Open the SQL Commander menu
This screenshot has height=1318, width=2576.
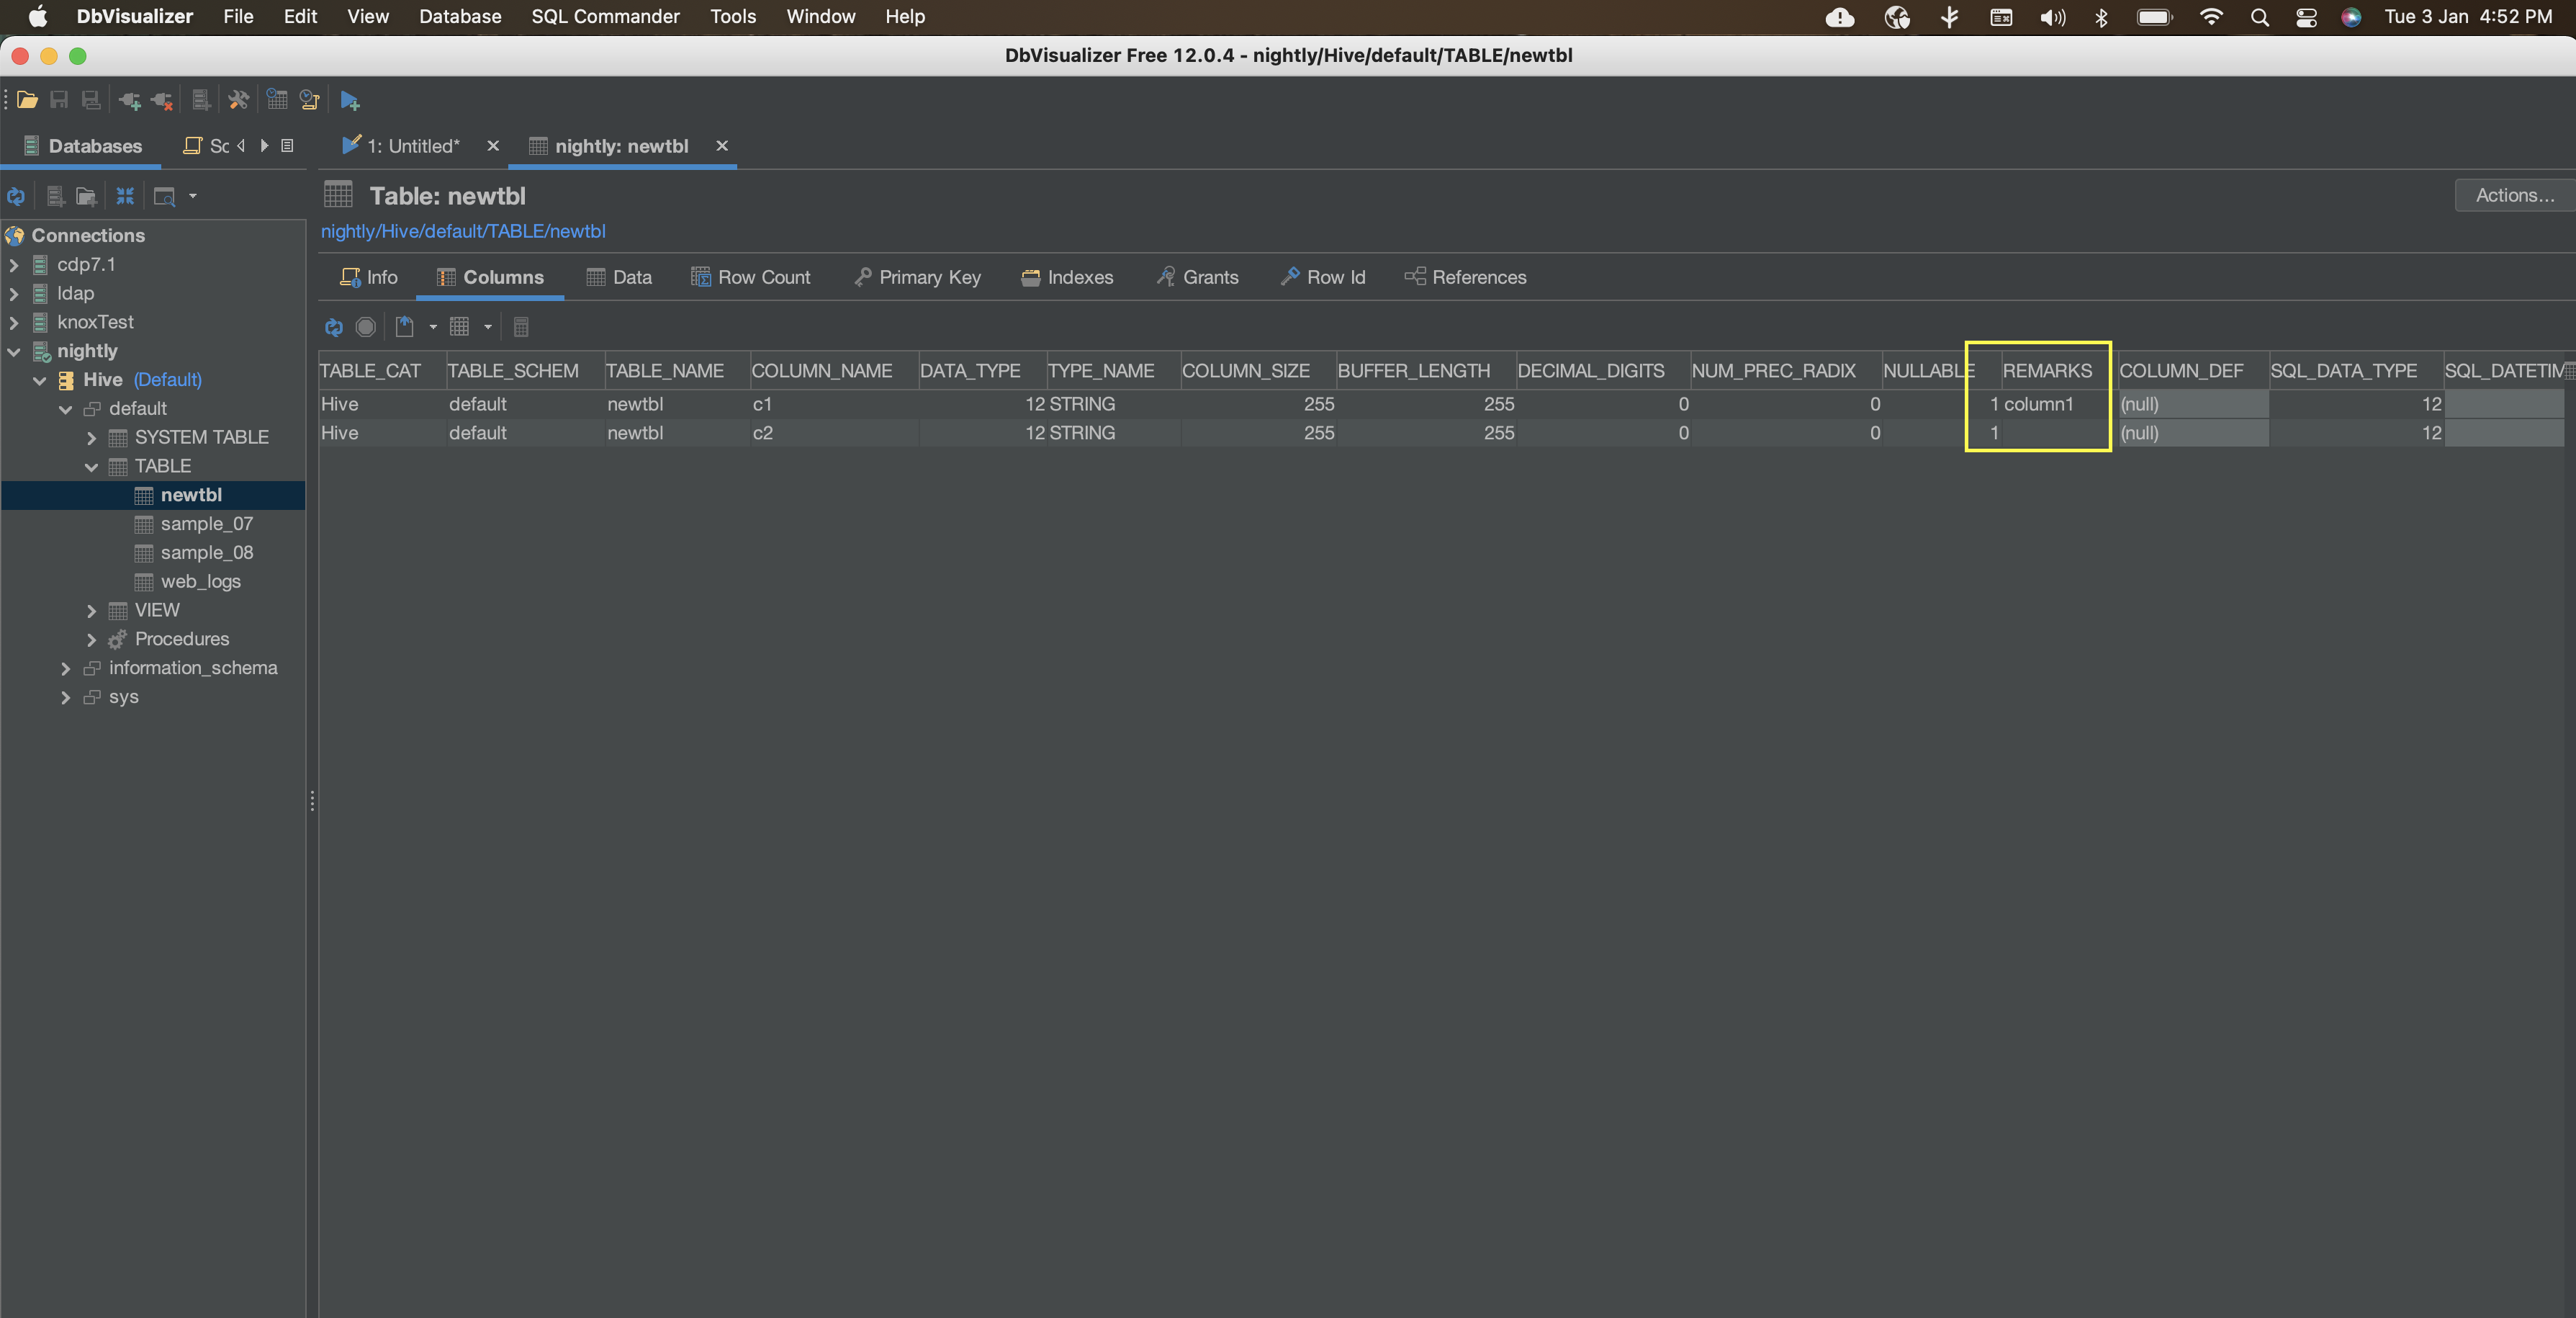coord(605,17)
